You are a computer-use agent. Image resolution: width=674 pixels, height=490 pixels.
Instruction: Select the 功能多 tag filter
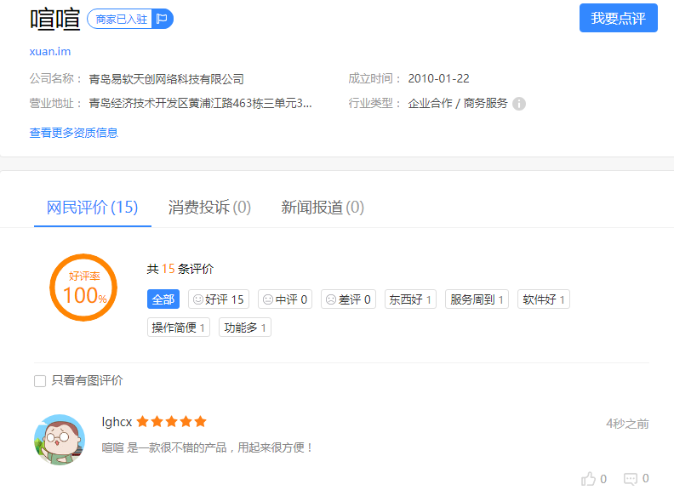coord(245,328)
